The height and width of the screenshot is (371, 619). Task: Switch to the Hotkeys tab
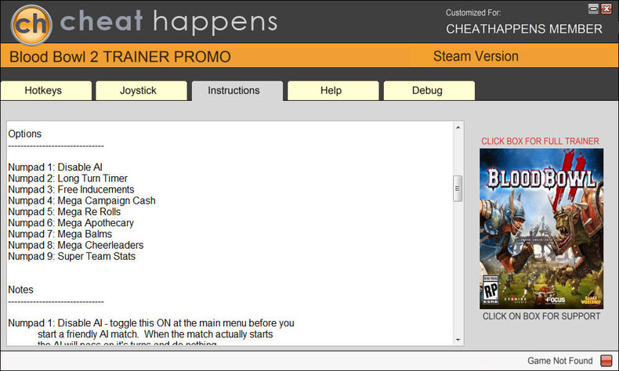coord(46,90)
